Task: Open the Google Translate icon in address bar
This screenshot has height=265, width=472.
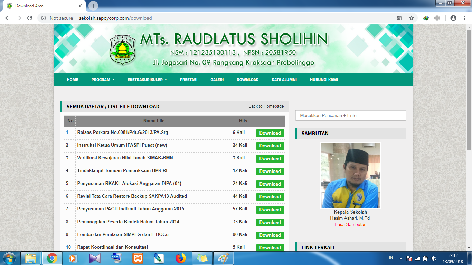Action: coord(399,18)
